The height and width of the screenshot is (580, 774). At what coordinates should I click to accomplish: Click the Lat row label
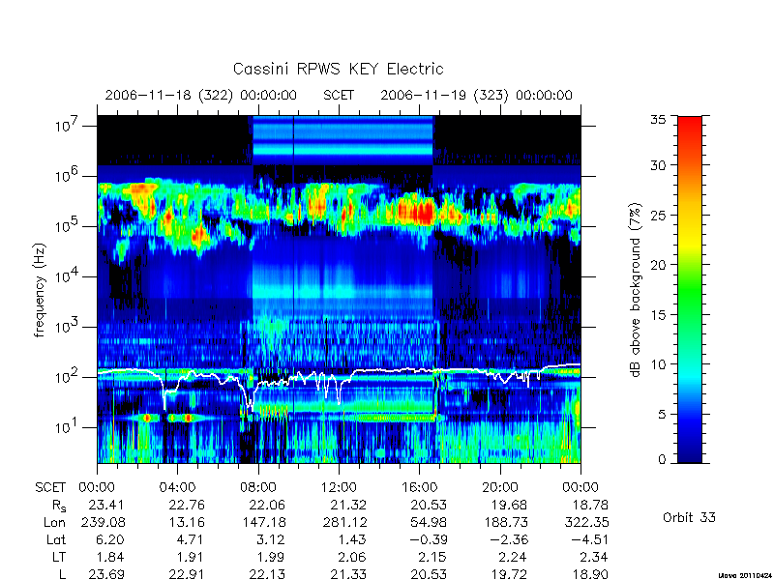[56, 539]
